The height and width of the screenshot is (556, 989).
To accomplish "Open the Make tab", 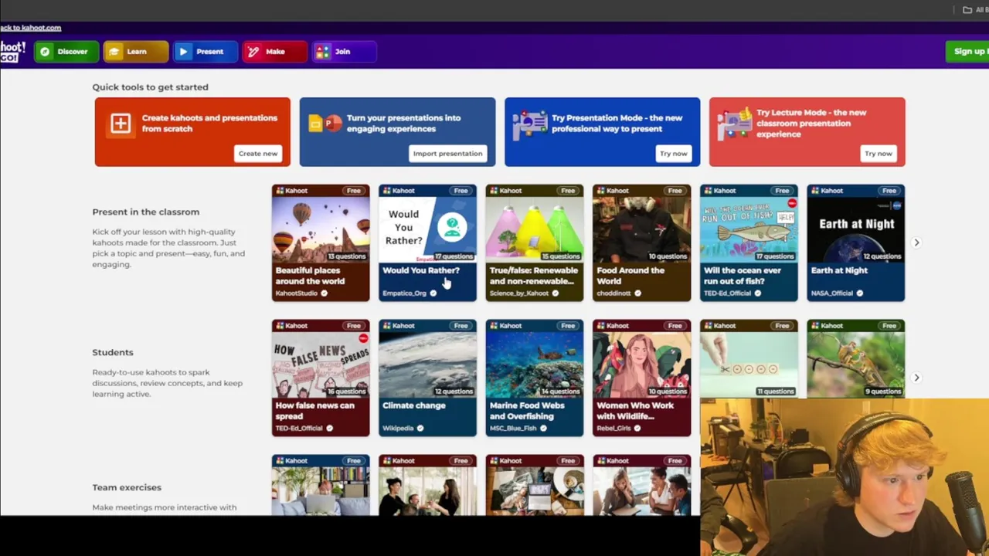I will (x=275, y=52).
